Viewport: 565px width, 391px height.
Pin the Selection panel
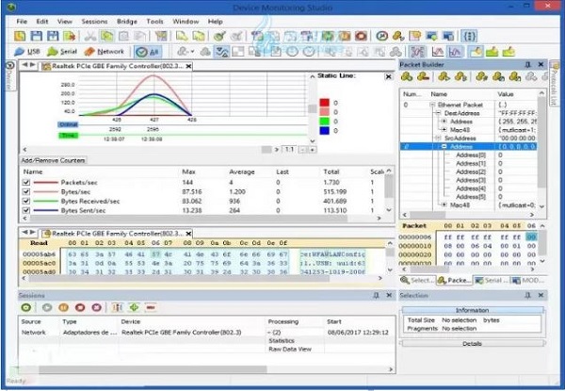528,295
